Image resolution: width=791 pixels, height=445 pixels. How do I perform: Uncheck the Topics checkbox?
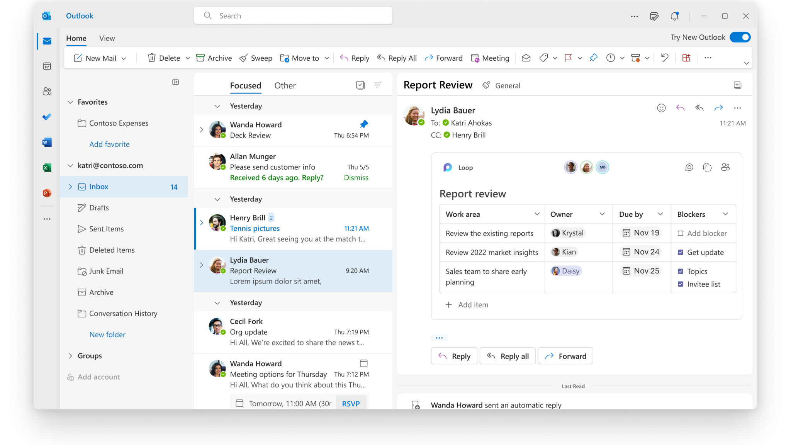point(681,271)
